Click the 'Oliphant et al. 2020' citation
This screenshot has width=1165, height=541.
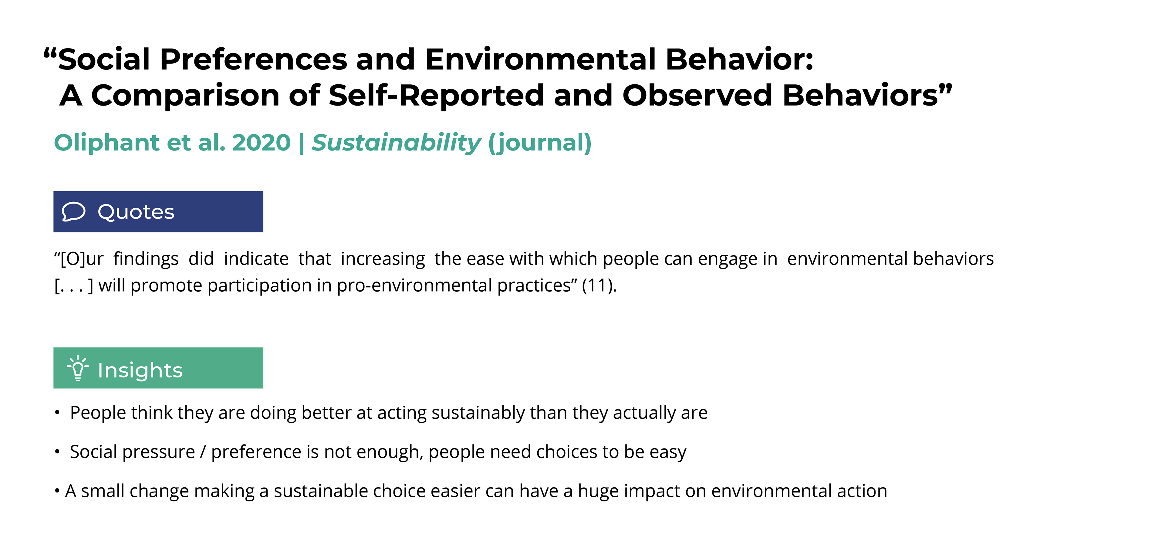coord(172,143)
